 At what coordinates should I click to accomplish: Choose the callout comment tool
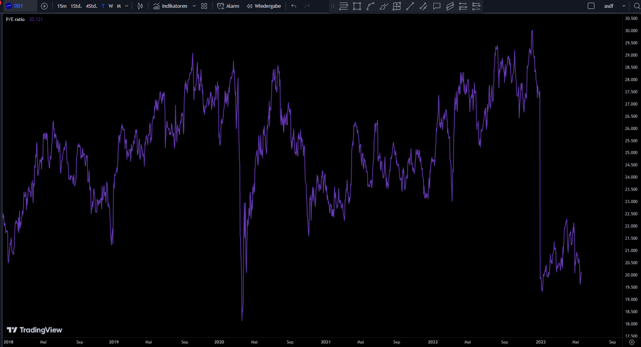tap(437, 6)
